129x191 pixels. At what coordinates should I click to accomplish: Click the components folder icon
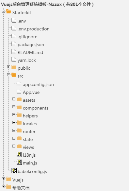coord(19,107)
